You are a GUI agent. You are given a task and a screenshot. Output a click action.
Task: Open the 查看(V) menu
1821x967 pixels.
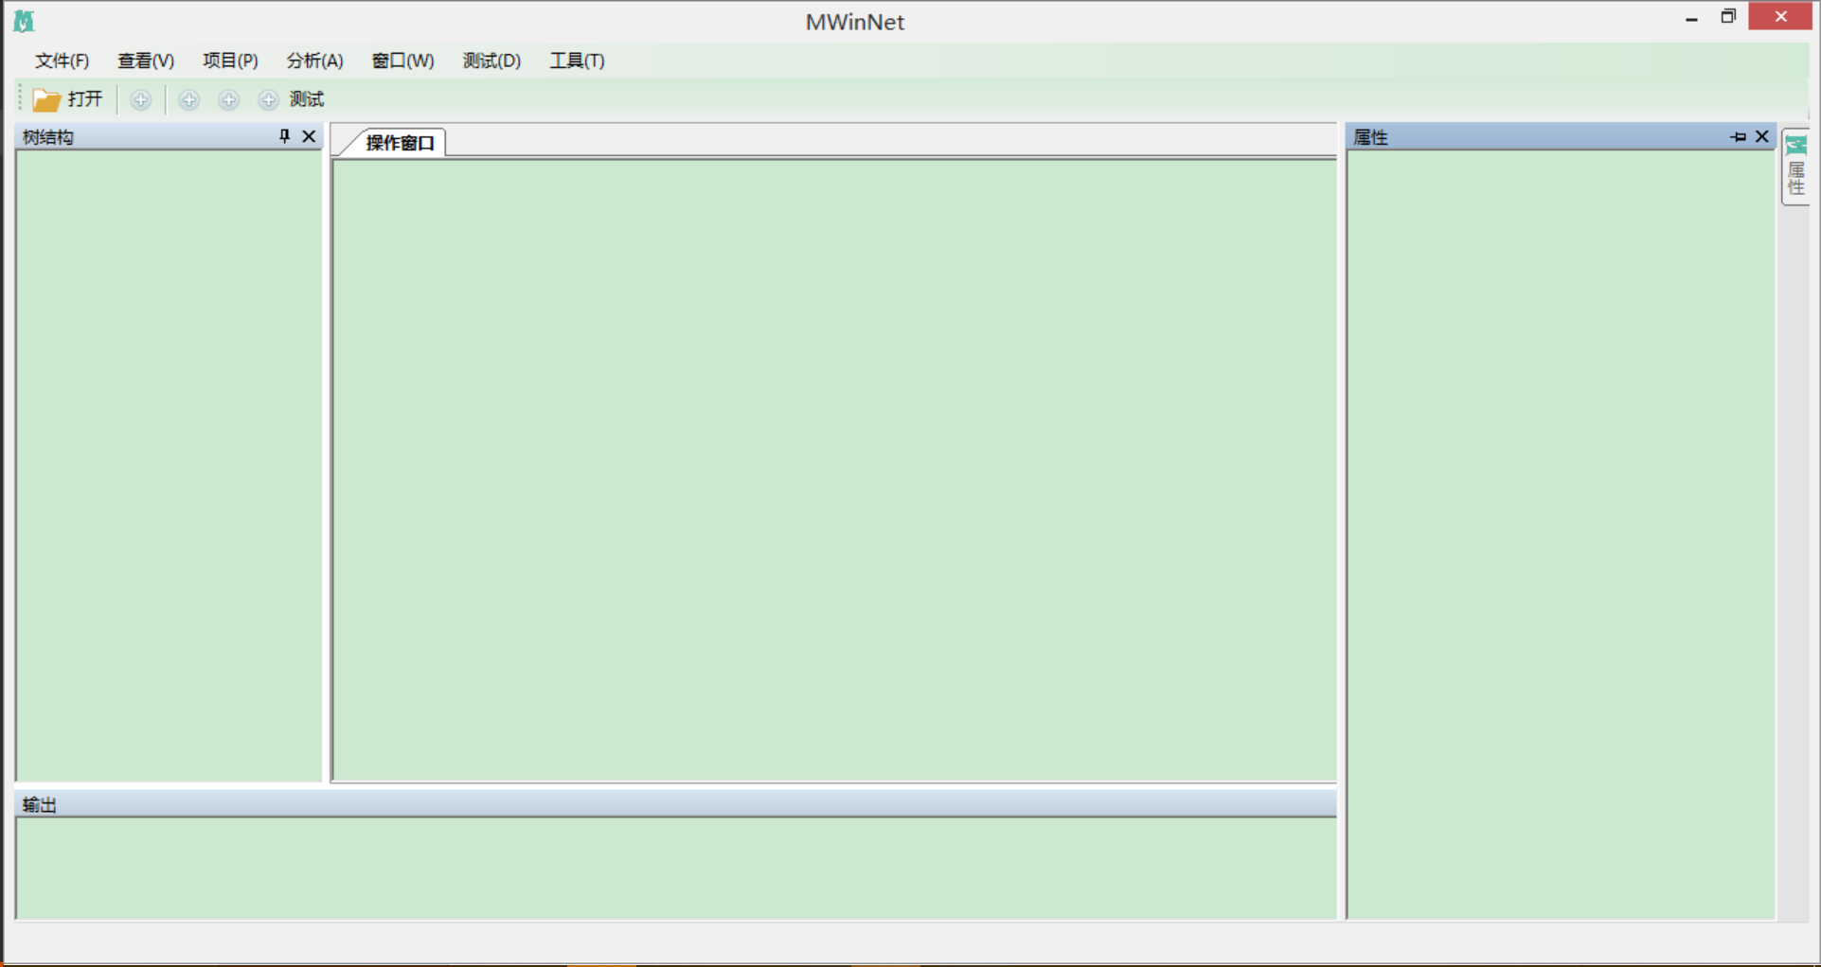click(146, 61)
